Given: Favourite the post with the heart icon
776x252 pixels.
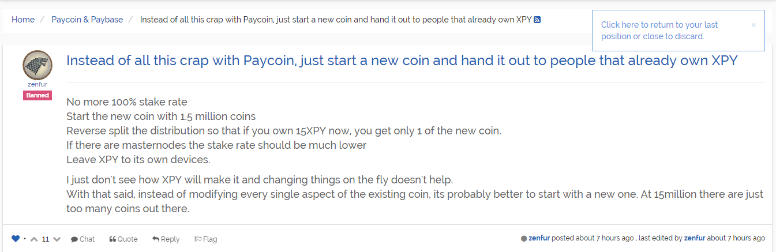Looking at the screenshot, I should [x=16, y=239].
